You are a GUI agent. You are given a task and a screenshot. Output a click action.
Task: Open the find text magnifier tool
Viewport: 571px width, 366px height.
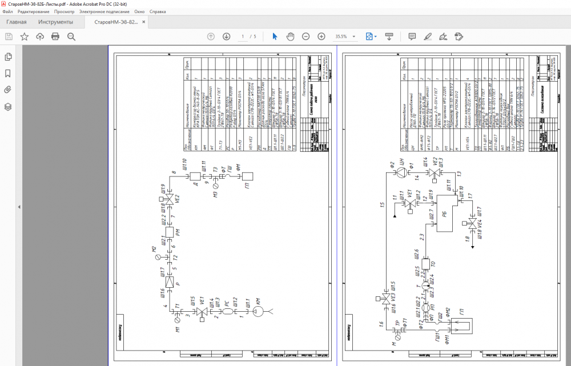pos(71,37)
